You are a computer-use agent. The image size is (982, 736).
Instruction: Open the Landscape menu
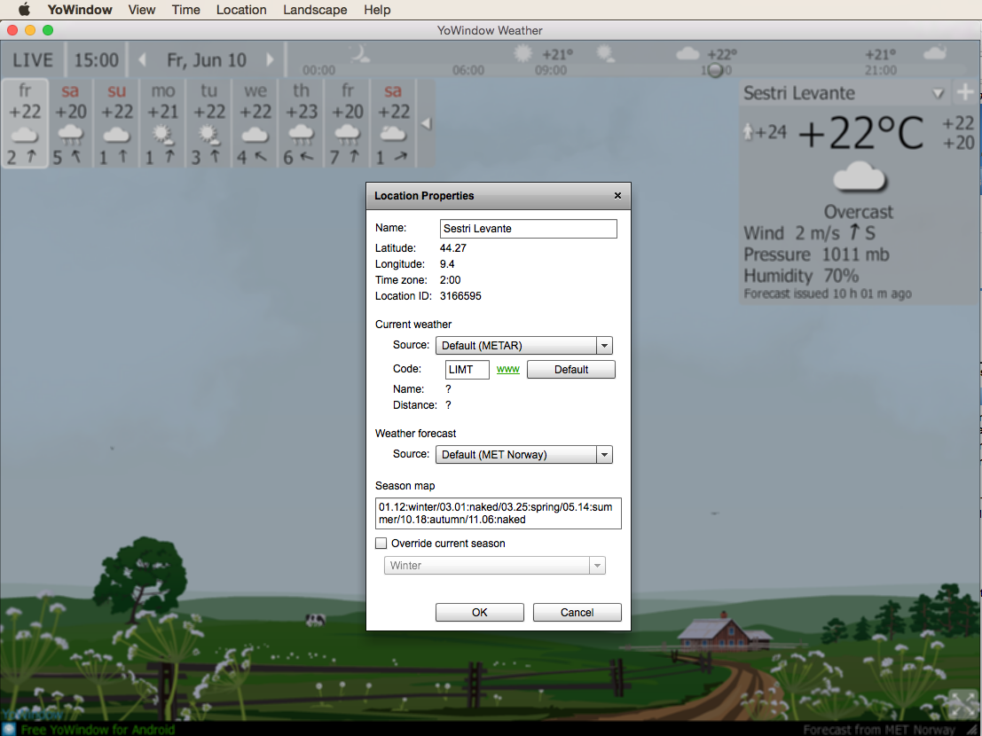click(315, 10)
